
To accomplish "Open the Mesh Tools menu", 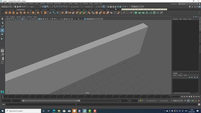I will (x=50, y=3).
